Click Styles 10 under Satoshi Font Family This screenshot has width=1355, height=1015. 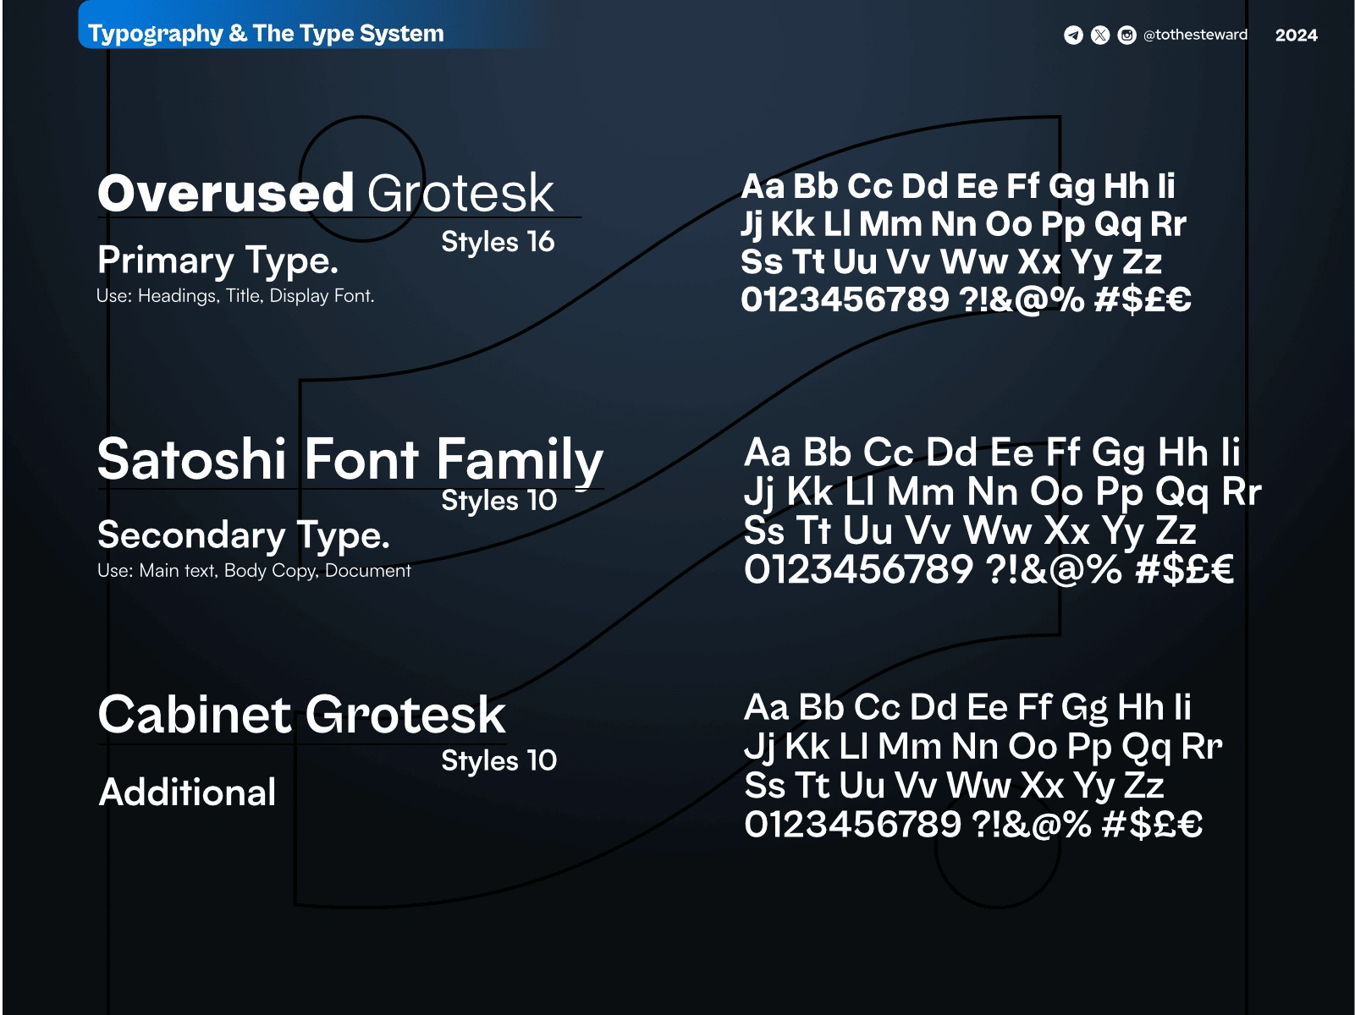pyautogui.click(x=498, y=500)
